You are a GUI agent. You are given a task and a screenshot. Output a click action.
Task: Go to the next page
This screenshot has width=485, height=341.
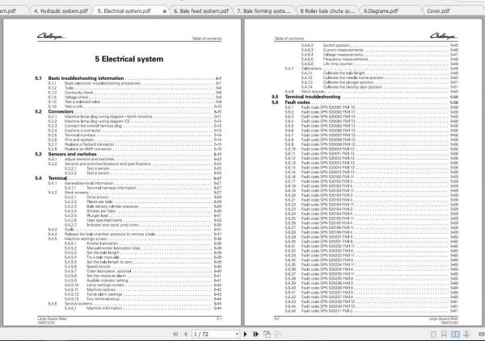click(x=246, y=334)
